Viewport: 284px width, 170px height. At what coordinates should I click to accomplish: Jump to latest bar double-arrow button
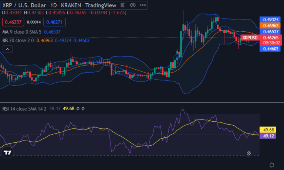[x=249, y=153]
